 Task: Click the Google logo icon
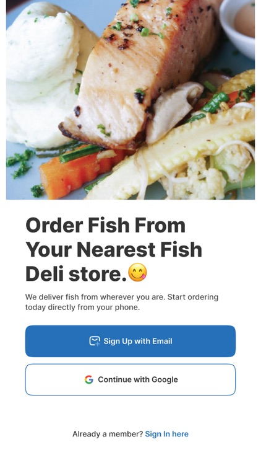point(89,379)
